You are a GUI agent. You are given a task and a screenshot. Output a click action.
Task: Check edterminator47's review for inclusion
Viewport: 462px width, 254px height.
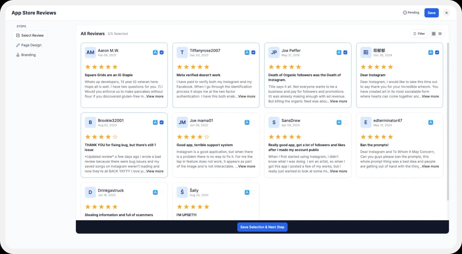[437, 122]
